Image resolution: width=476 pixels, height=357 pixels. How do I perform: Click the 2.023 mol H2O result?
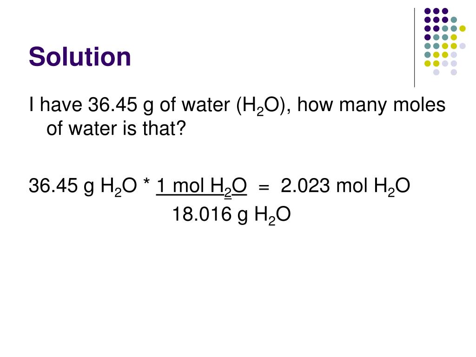[345, 186]
